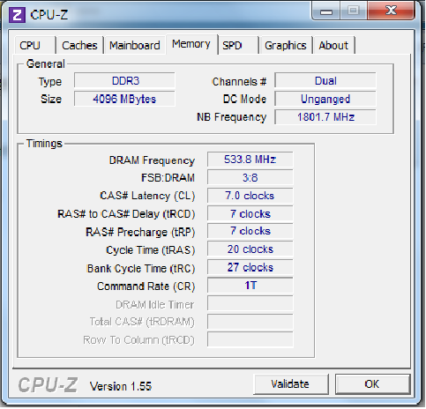The image size is (426, 409).
Task: Click the CPU-Z title bar text
Action: click(x=49, y=15)
